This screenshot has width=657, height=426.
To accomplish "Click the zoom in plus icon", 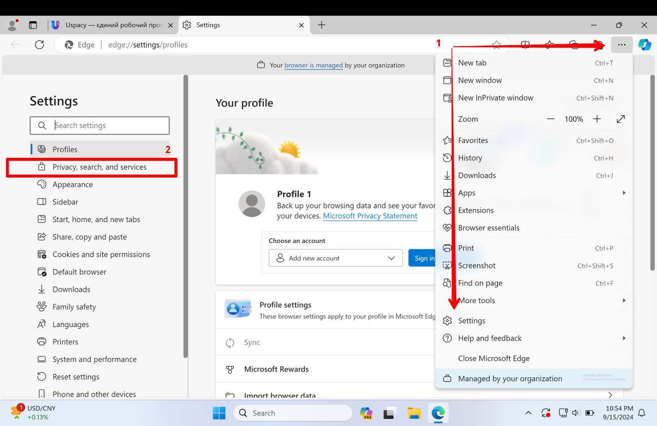I will pyautogui.click(x=597, y=119).
